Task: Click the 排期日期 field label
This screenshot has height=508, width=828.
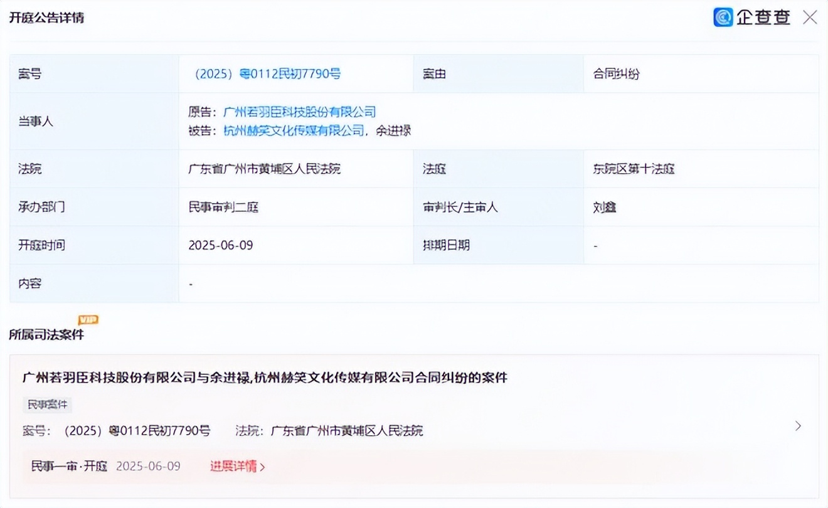Action: click(446, 245)
